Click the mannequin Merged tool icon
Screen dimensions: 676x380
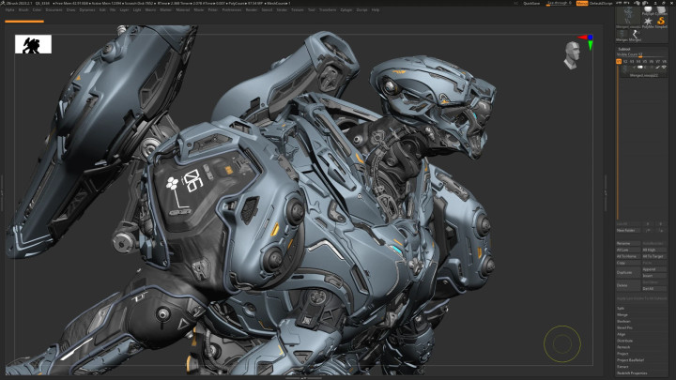point(633,34)
